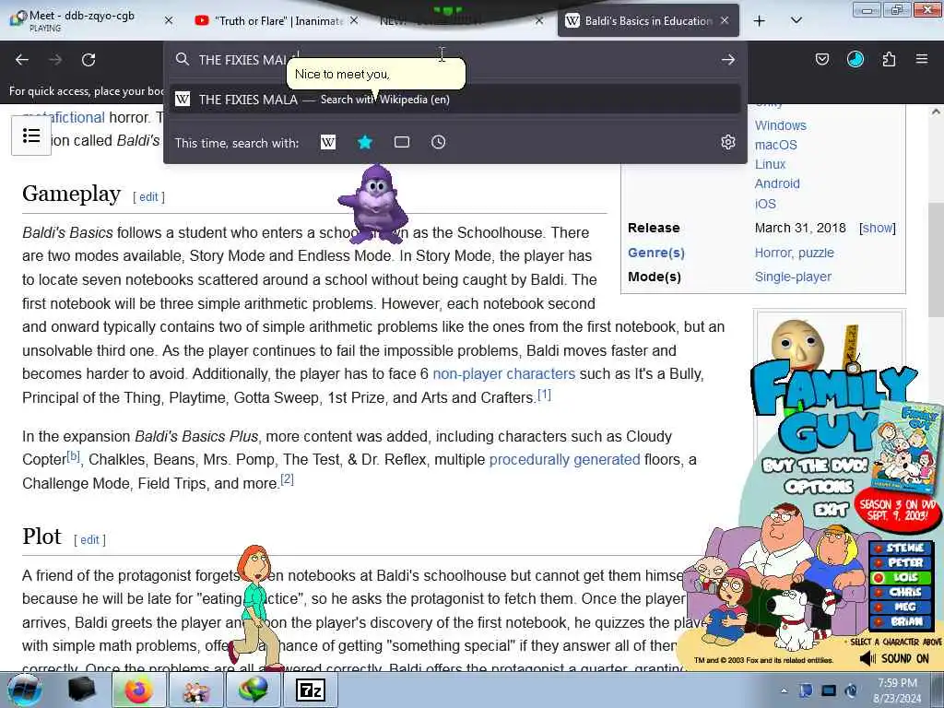This screenshot has height=708, width=944.
Task: Select BRIAN character option
Action: (902, 621)
